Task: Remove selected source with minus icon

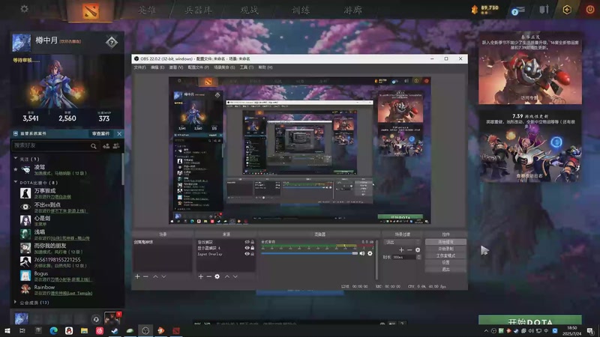Action: point(209,276)
